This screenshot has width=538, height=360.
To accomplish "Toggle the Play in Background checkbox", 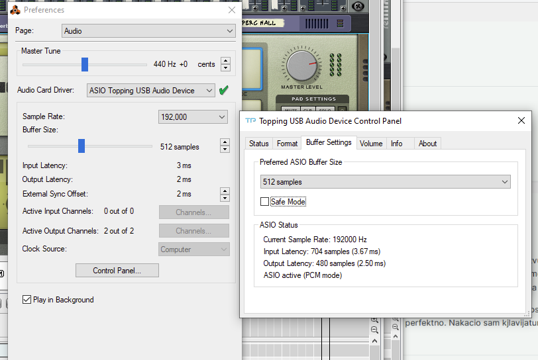I will click(27, 300).
